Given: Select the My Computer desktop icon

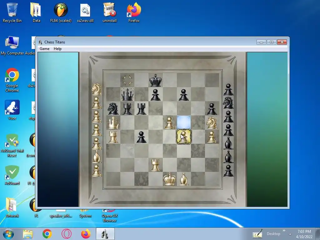Looking at the screenshot, I should (12, 45).
